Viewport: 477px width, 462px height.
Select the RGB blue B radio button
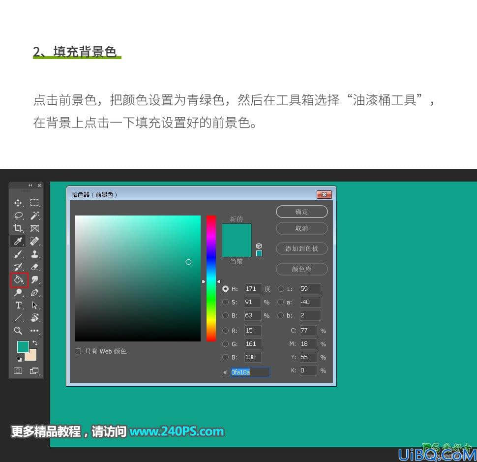225,357
